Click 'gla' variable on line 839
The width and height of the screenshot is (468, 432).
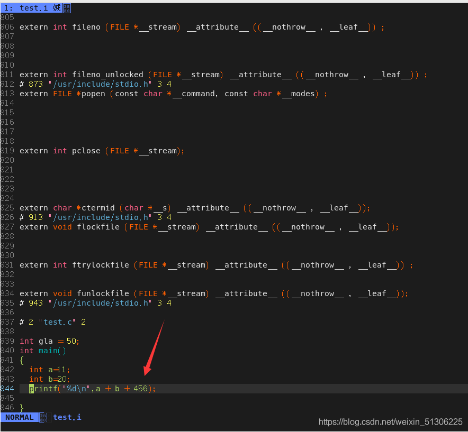(46, 341)
